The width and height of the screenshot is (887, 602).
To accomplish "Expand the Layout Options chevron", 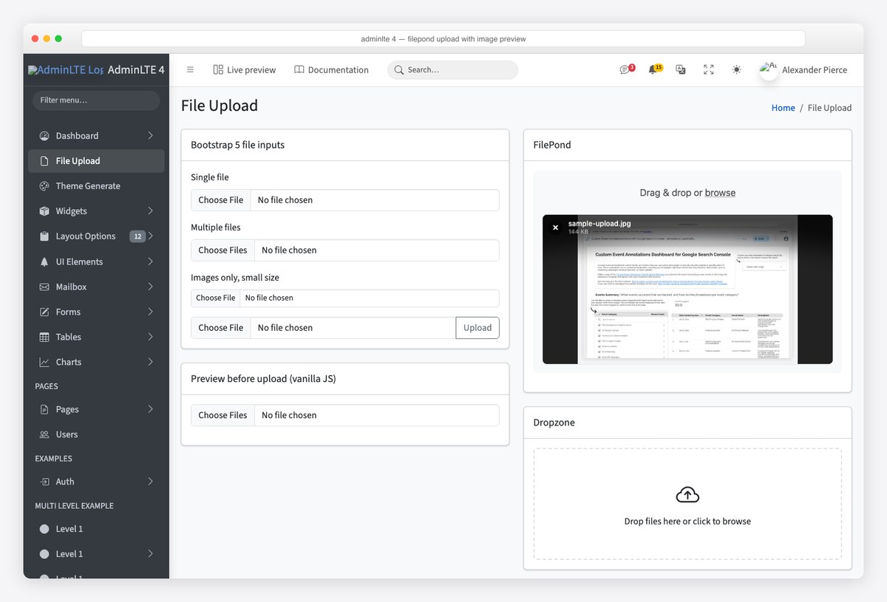I will click(150, 236).
